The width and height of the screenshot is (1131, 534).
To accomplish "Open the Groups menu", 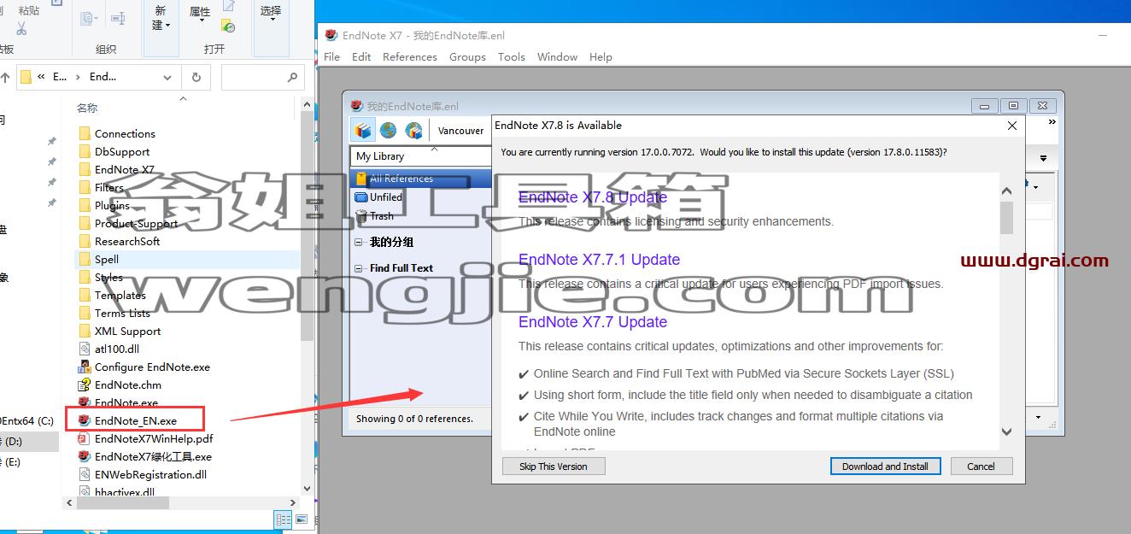I will tap(467, 57).
